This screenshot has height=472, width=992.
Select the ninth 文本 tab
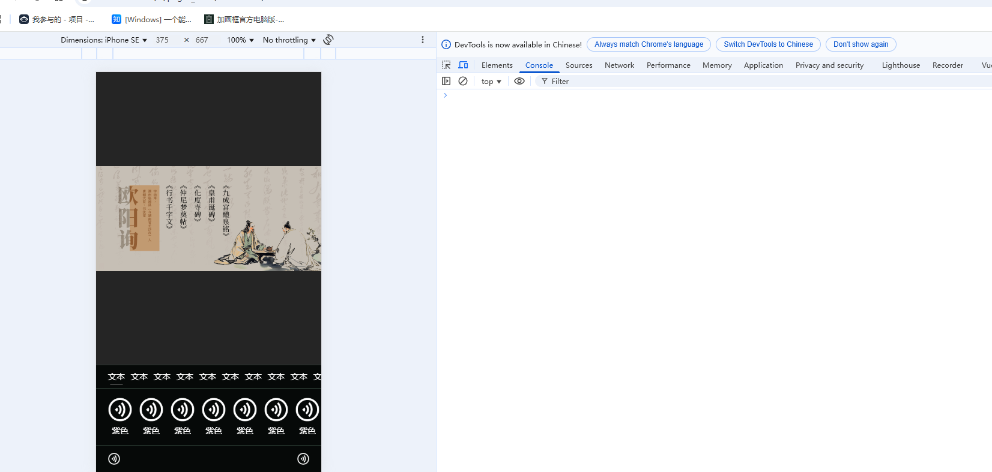(299, 377)
